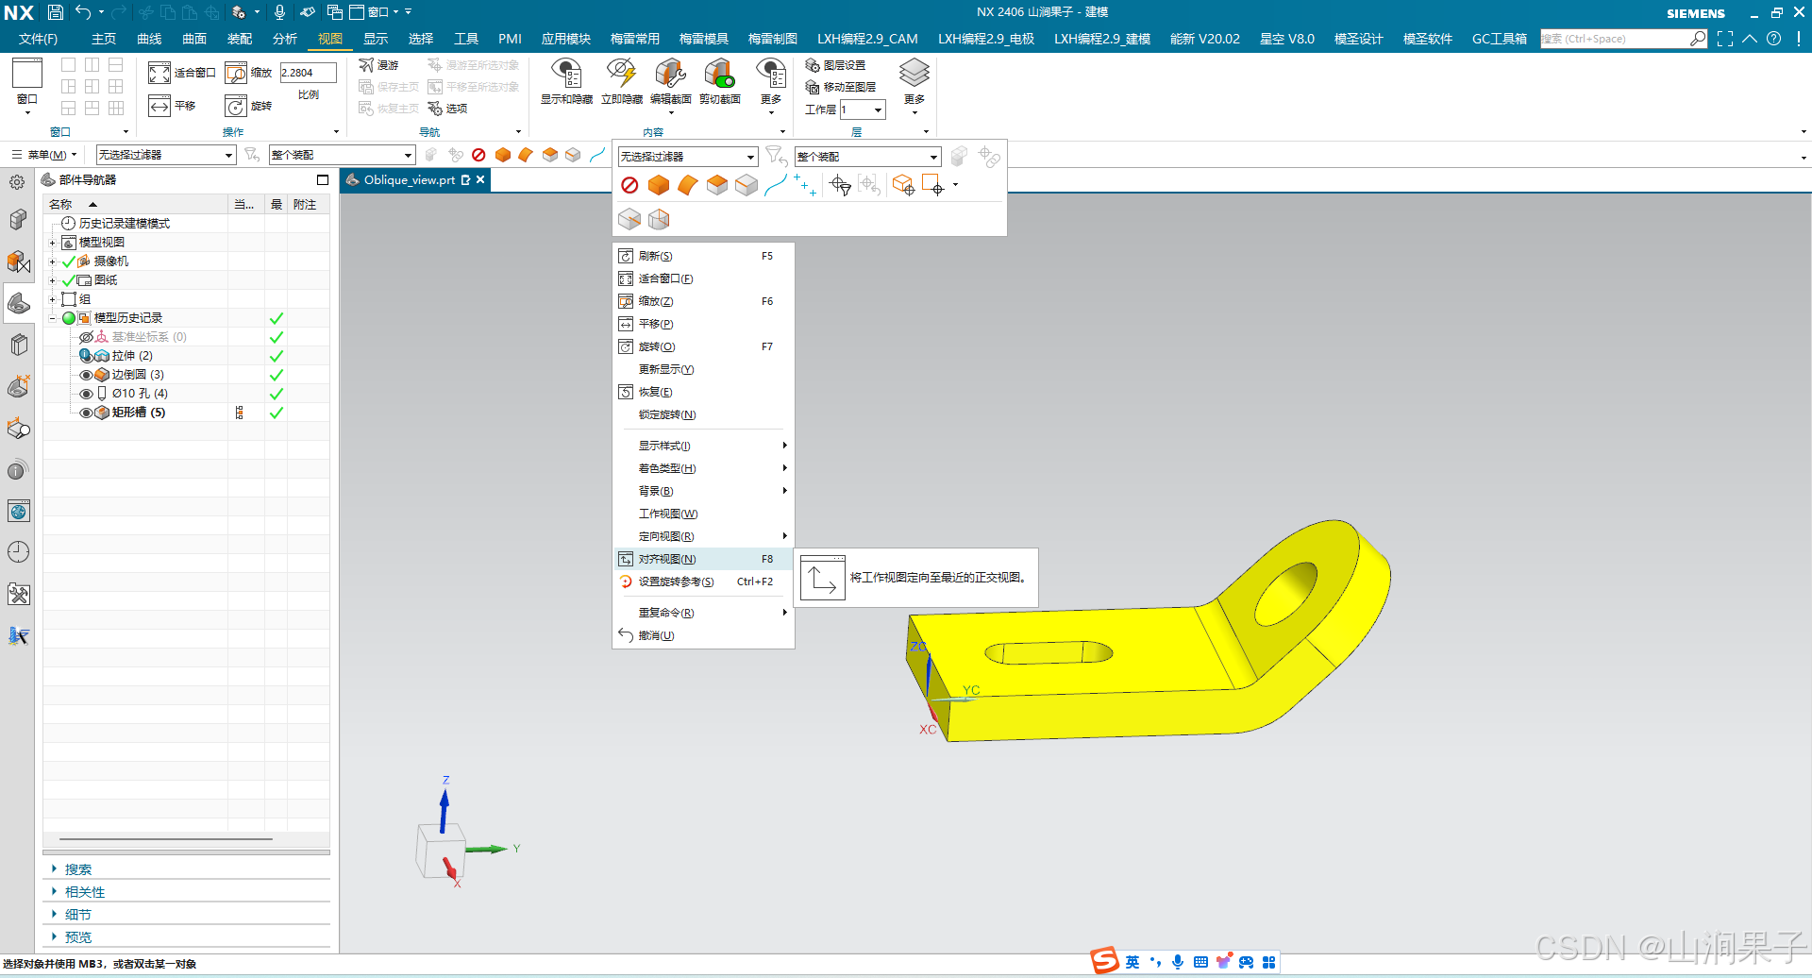Choose 刷新(S) in context menu

pos(703,256)
